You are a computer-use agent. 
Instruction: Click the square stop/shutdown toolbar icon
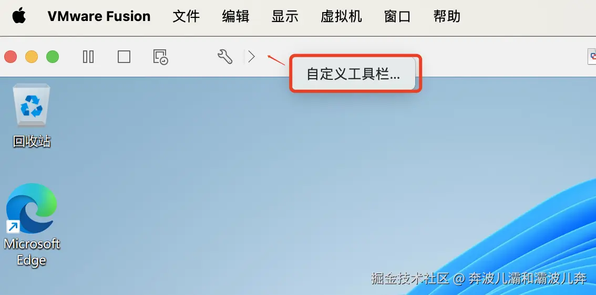coord(124,57)
